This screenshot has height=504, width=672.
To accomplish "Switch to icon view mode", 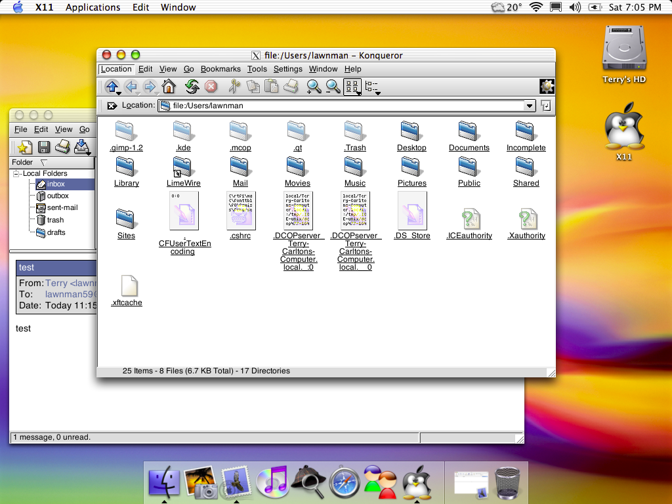I will pos(352,87).
